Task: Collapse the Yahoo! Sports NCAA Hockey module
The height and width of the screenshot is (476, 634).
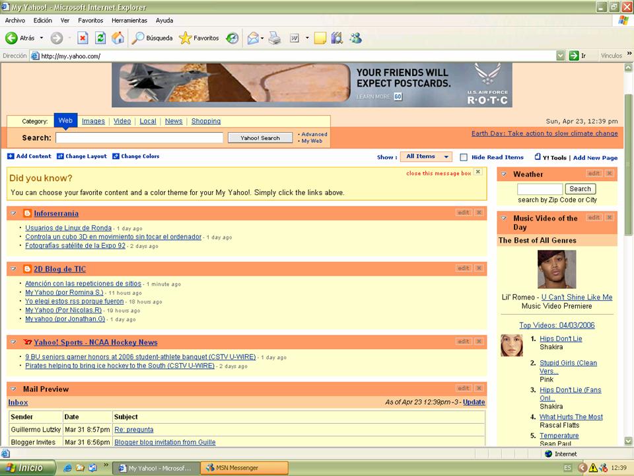Action: click(x=13, y=342)
